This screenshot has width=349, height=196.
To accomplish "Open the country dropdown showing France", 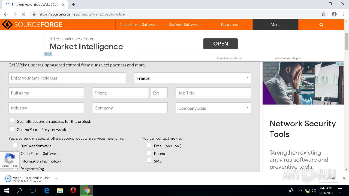I will pyautogui.click(x=192, y=78).
